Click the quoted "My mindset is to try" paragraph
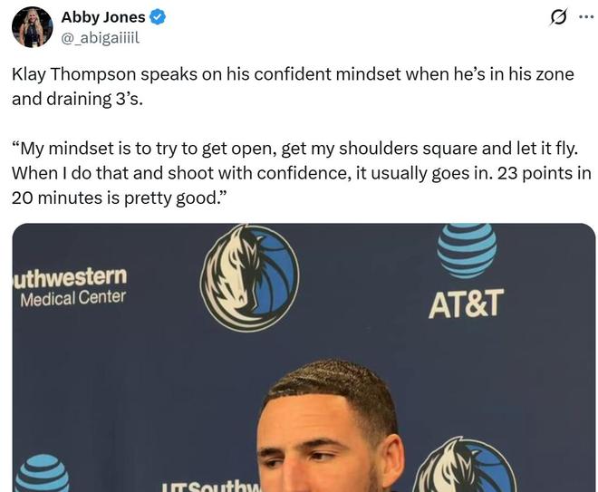The width and height of the screenshot is (598, 492). point(300,172)
